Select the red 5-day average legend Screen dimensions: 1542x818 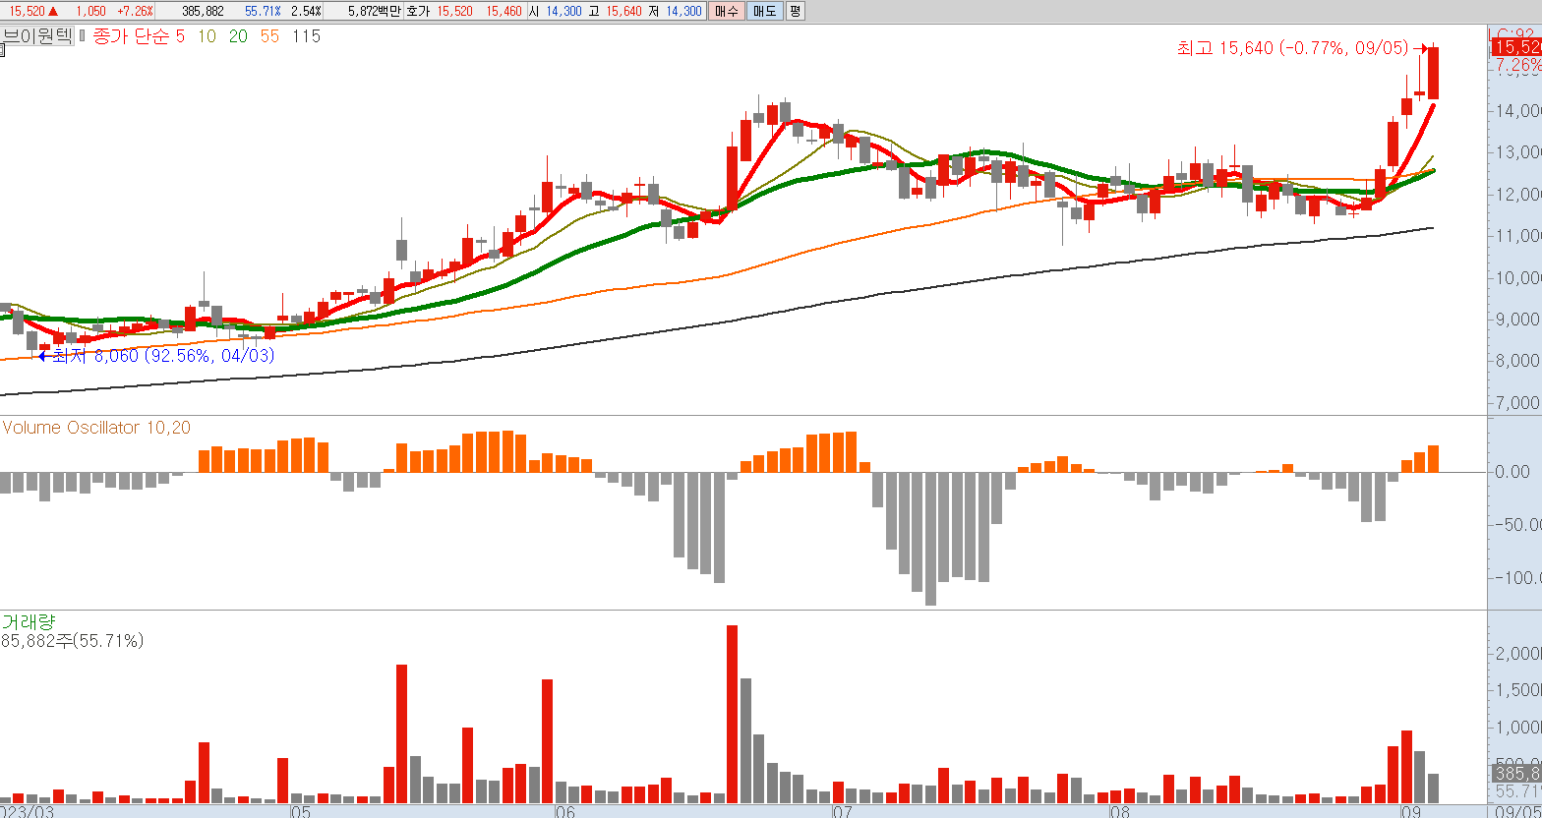(179, 36)
